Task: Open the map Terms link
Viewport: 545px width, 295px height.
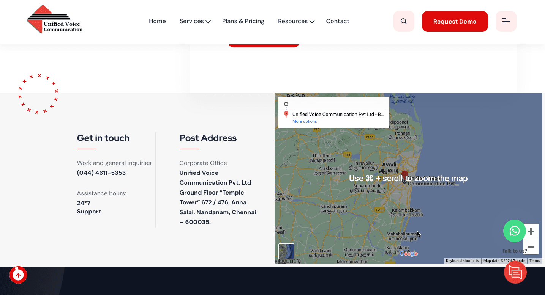Action: (x=534, y=261)
